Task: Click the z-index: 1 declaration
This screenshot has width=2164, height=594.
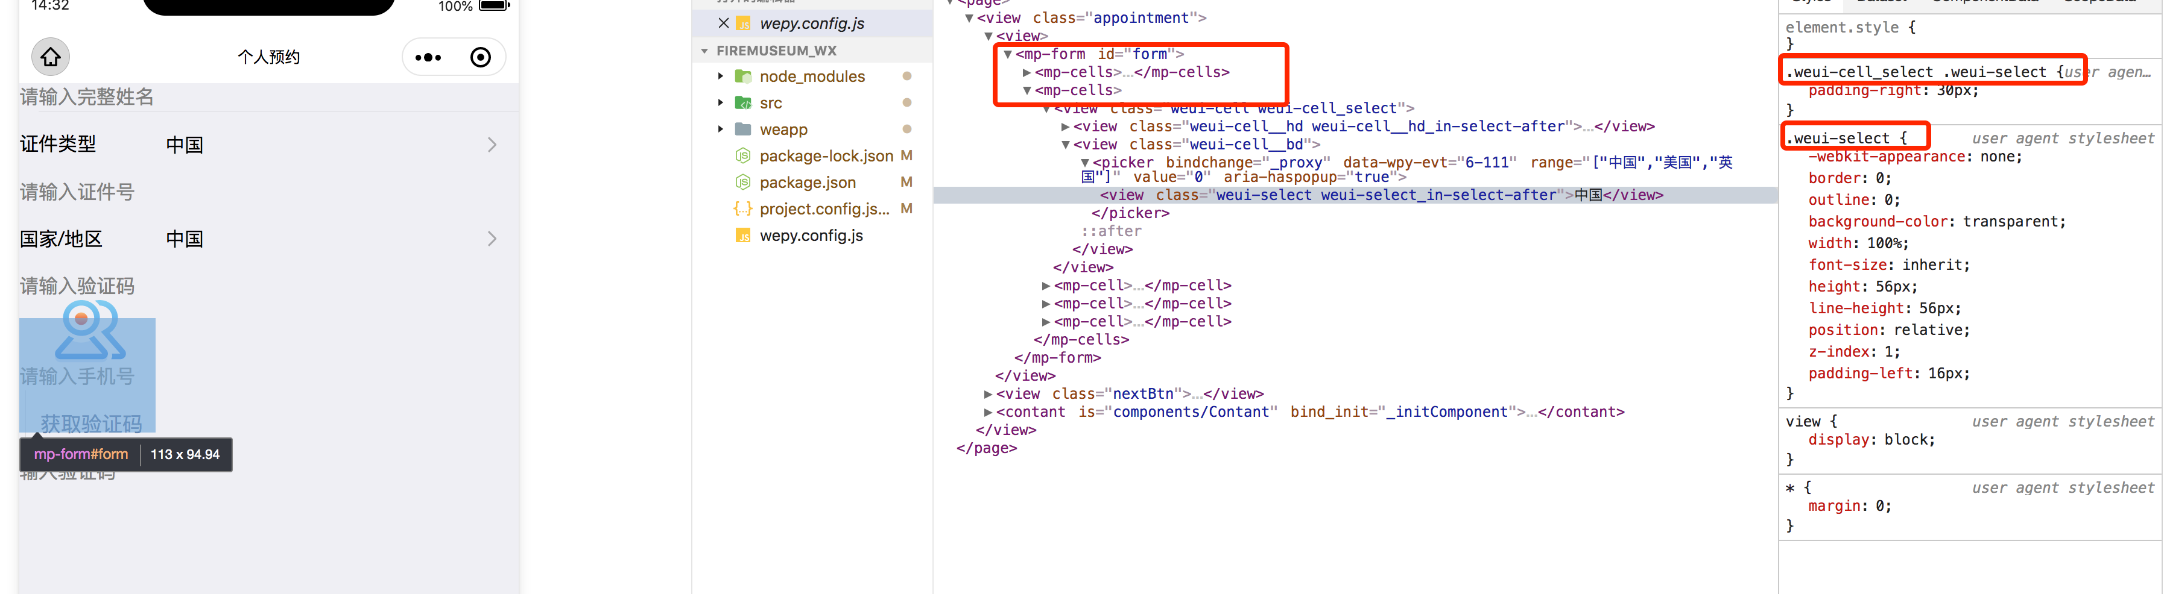Action: (x=1854, y=353)
